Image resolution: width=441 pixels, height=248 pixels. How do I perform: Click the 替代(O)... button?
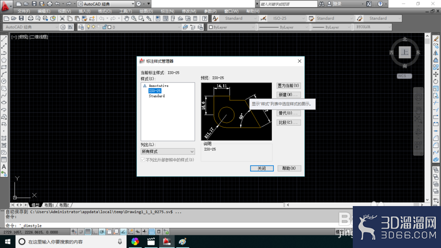288,113
